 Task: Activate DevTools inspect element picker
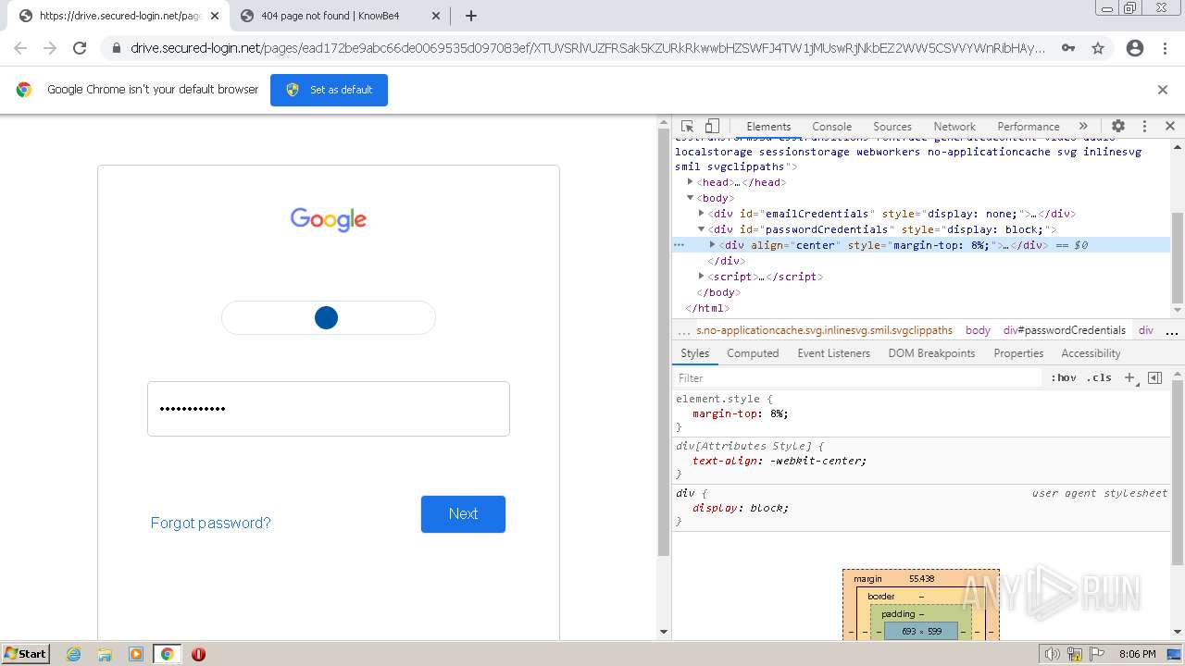tap(687, 126)
